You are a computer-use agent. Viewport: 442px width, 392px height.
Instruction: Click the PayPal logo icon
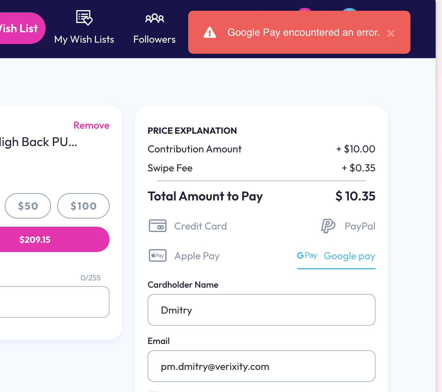328,226
